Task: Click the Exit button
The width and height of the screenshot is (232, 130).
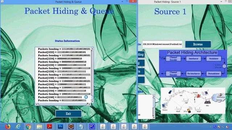Action: point(69,114)
